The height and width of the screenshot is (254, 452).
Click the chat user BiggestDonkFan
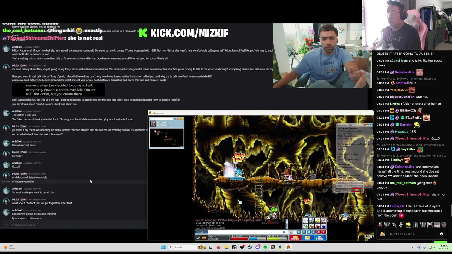403,97
